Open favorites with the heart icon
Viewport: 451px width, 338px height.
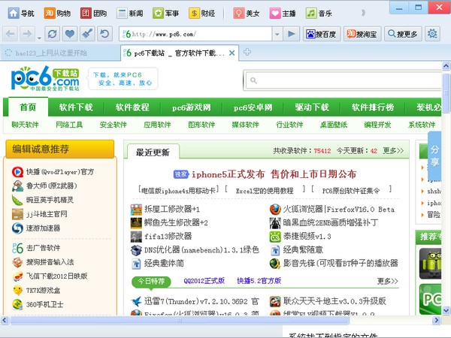coord(70,35)
